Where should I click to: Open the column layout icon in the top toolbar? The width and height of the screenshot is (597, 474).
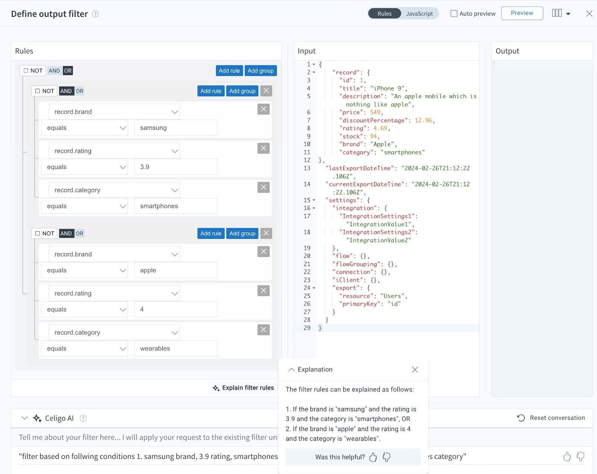click(557, 13)
